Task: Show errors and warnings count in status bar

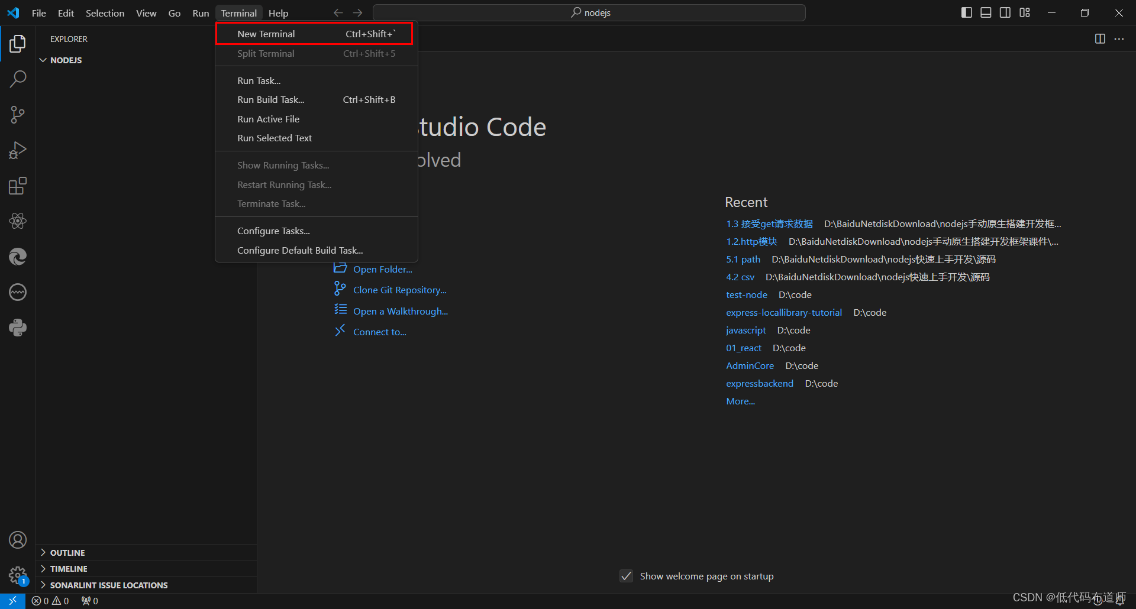Action: (50, 601)
